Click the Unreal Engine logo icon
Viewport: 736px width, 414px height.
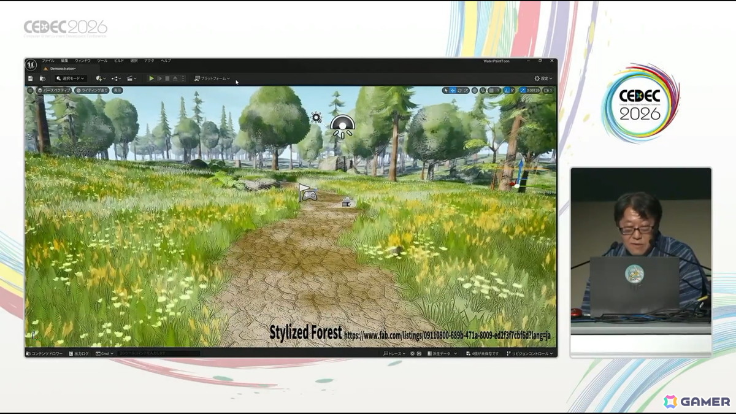pyautogui.click(x=31, y=64)
